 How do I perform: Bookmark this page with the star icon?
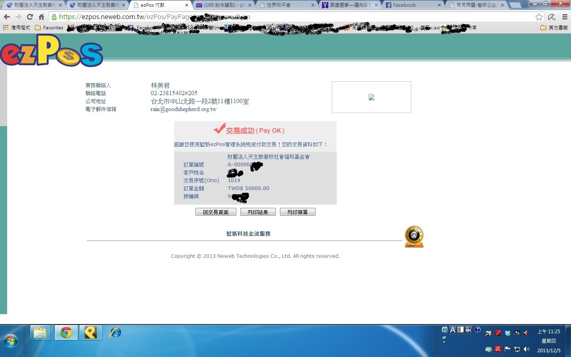pos(539,17)
